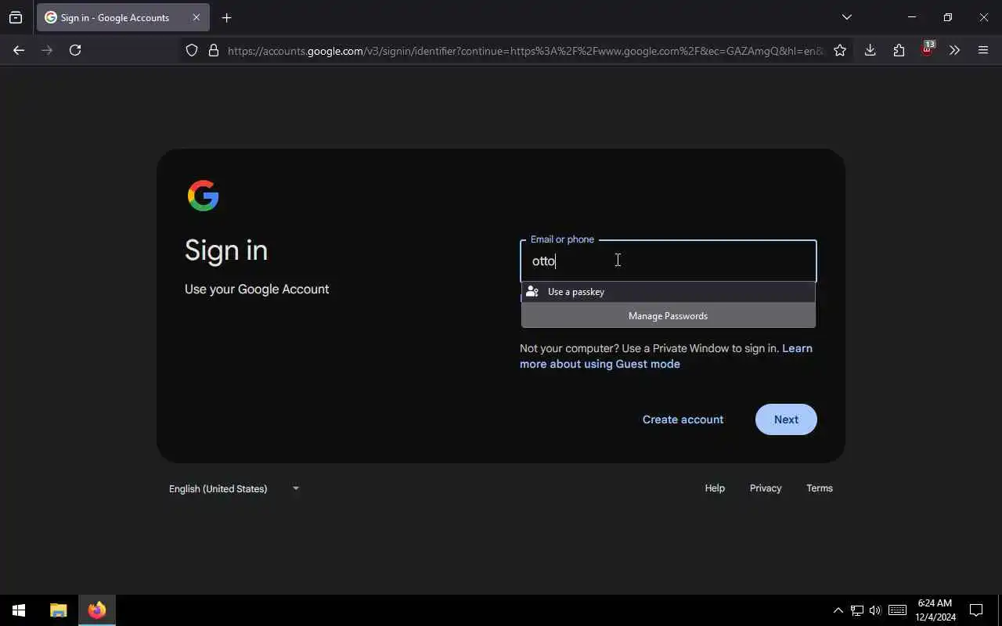1002x626 pixels.
Task: Click the Firefox taskbar icon
Action: click(x=97, y=610)
